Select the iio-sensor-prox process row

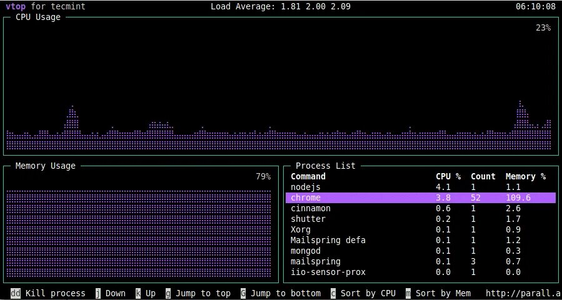(421, 272)
